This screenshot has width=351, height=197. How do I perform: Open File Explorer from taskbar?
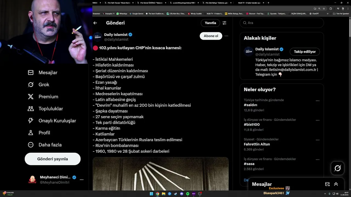tap(163, 194)
